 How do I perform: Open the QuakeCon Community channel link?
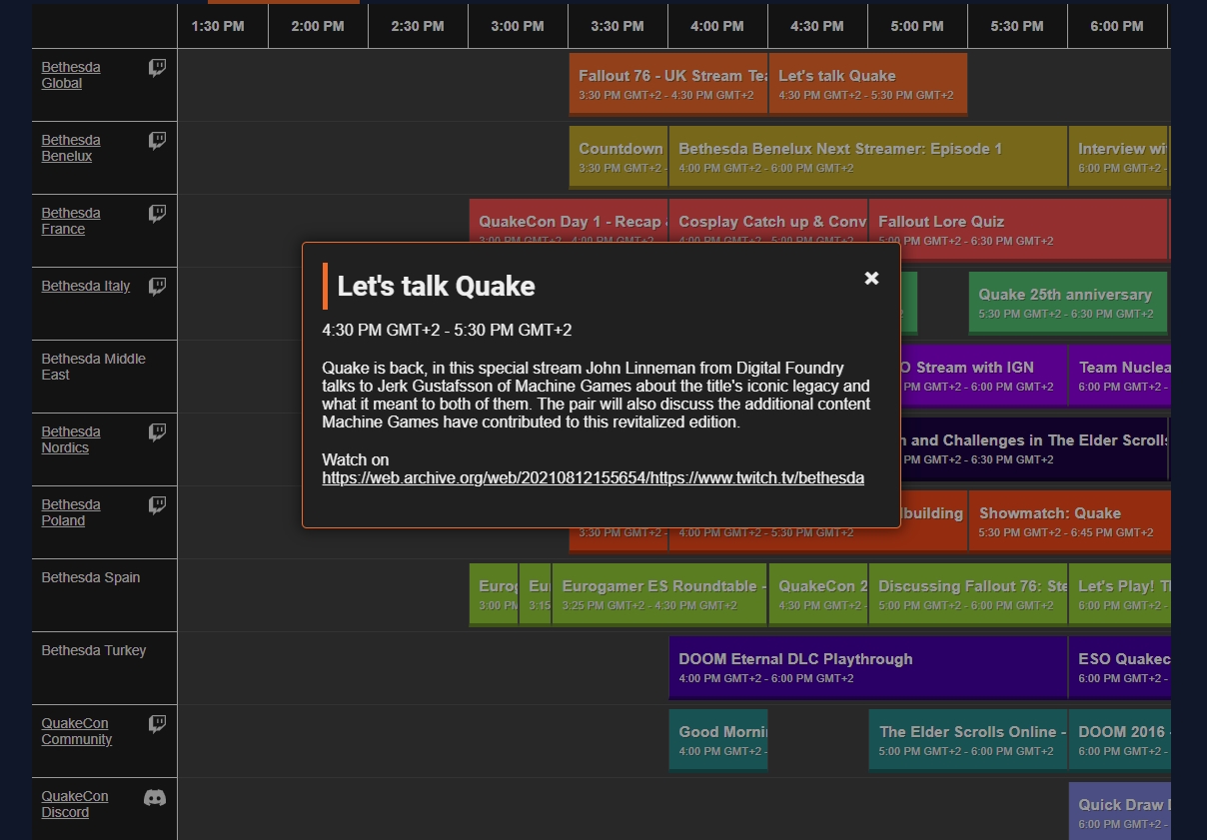(77, 731)
